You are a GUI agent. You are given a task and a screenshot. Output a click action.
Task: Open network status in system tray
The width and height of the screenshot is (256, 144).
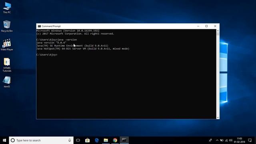click(x=226, y=140)
